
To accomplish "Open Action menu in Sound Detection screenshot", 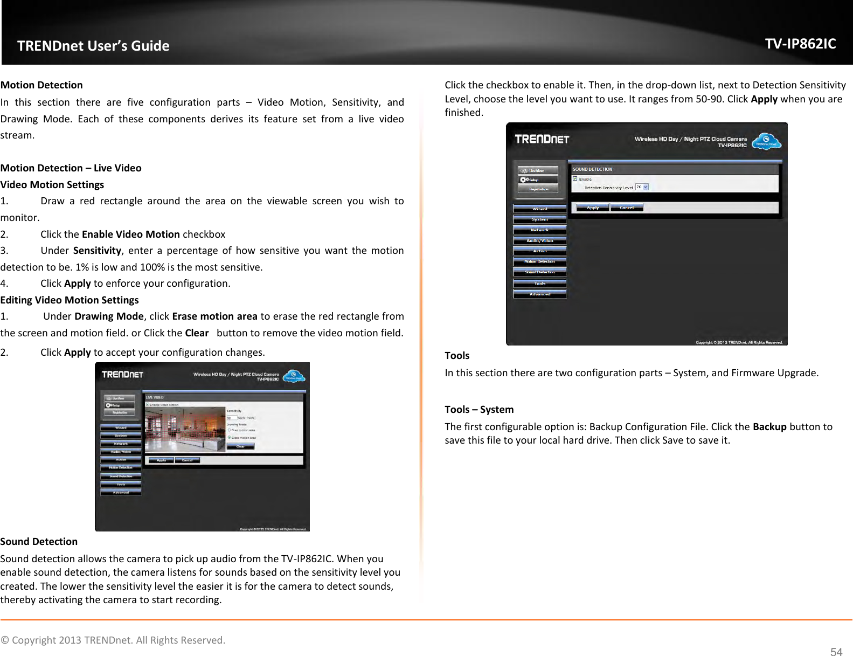I will coord(540,251).
